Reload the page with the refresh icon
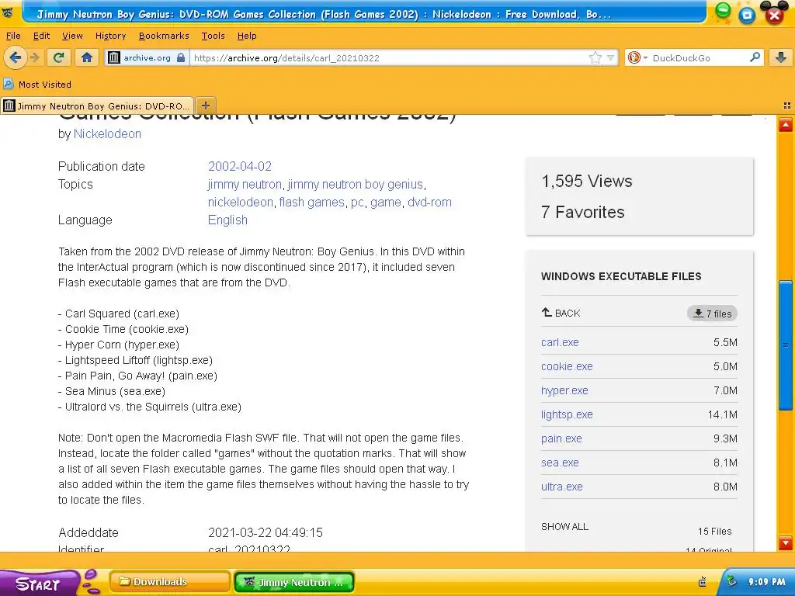Screen dimensions: 795x596 tap(59, 57)
